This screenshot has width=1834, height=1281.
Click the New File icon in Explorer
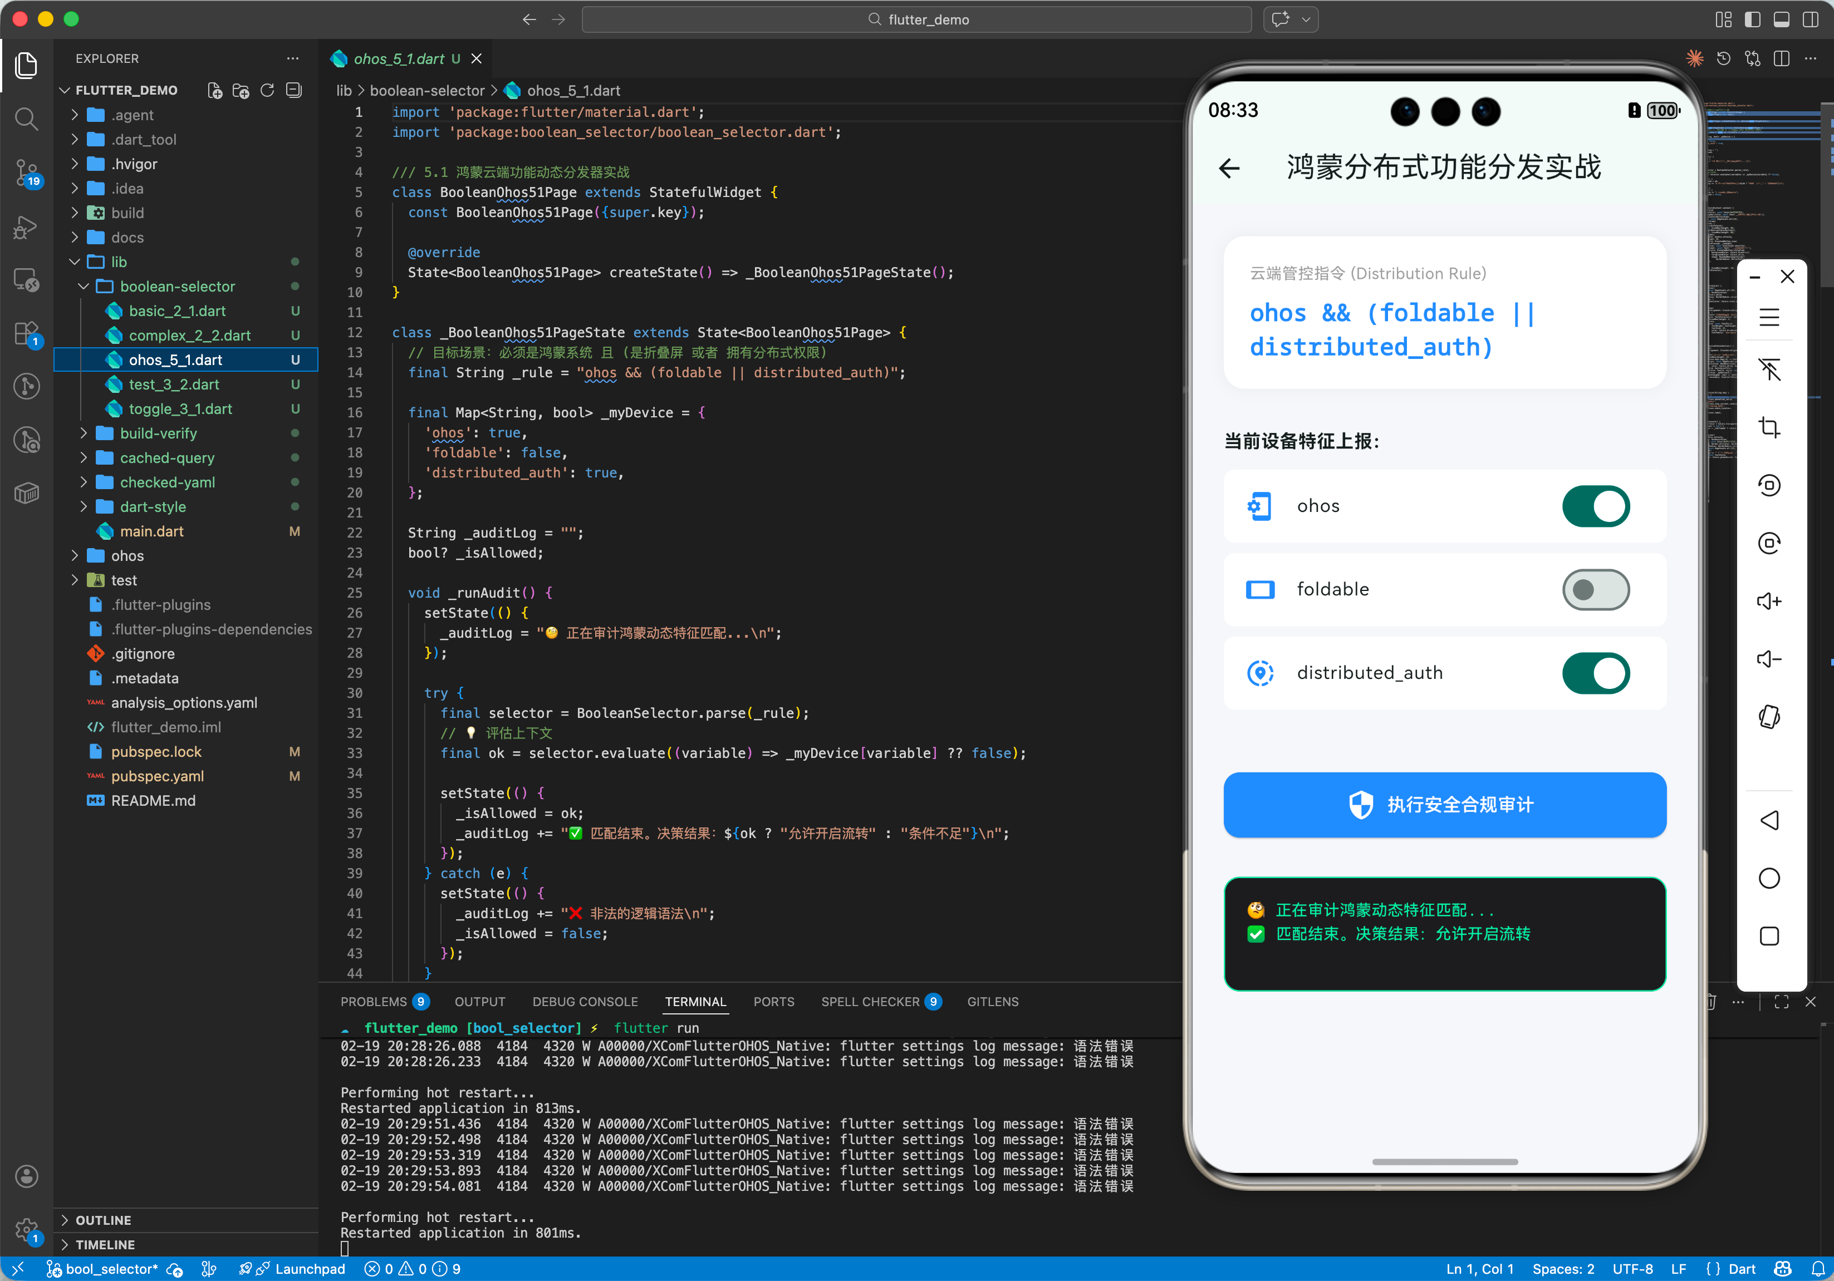(x=215, y=90)
